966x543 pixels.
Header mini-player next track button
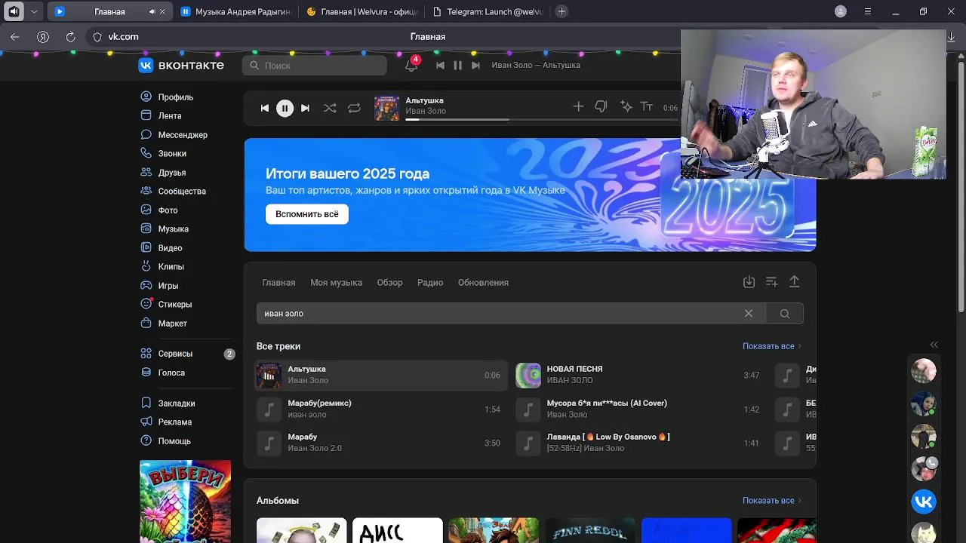point(475,66)
